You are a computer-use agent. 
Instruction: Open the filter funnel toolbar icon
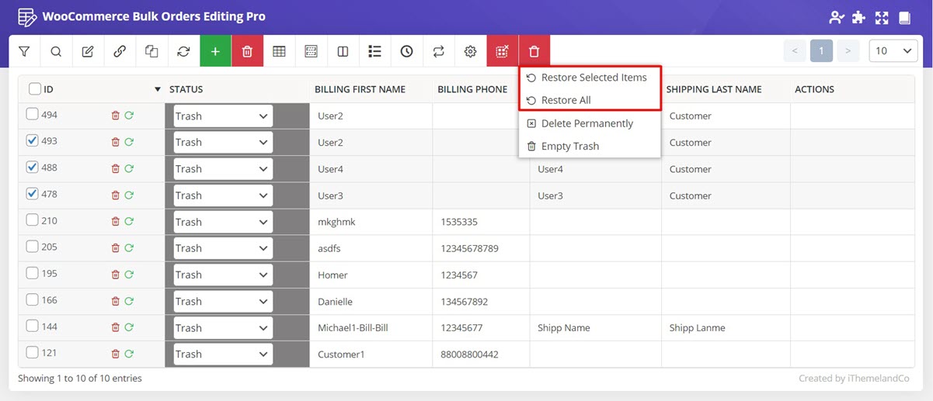tap(24, 51)
